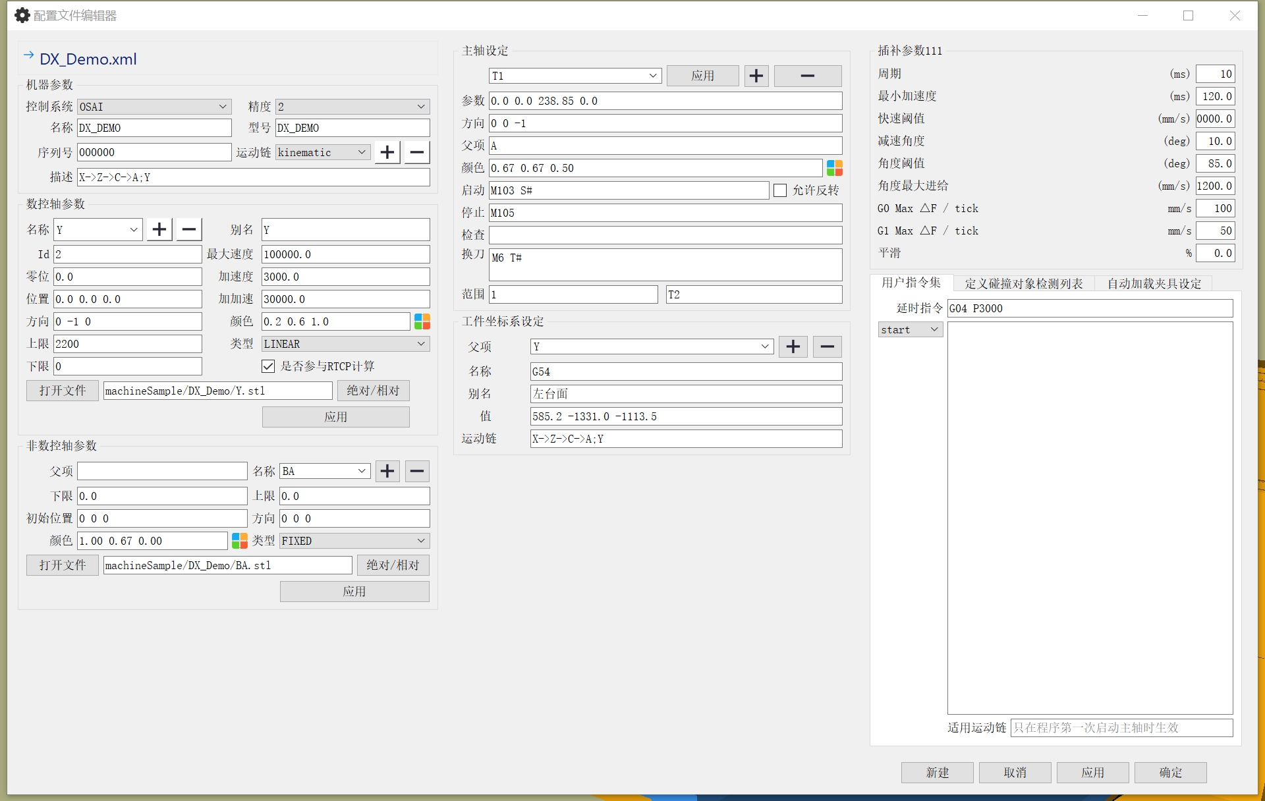Image resolution: width=1265 pixels, height=801 pixels.
Task: Click the 描述 field with X->Z->C->A;Y
Action: pos(254,177)
